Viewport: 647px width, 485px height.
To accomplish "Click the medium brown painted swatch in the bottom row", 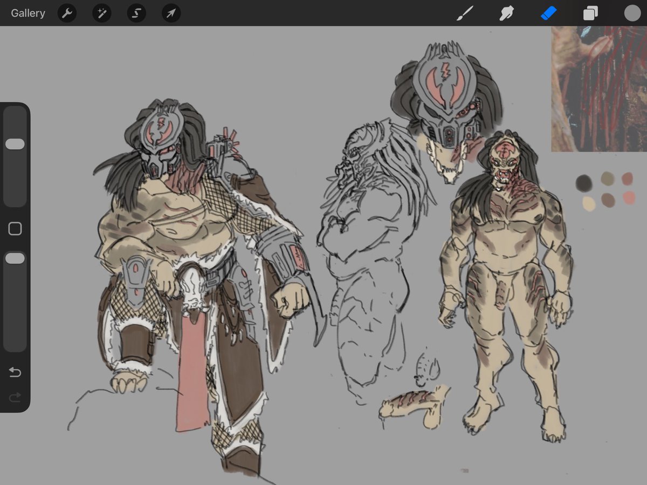I will tap(608, 200).
